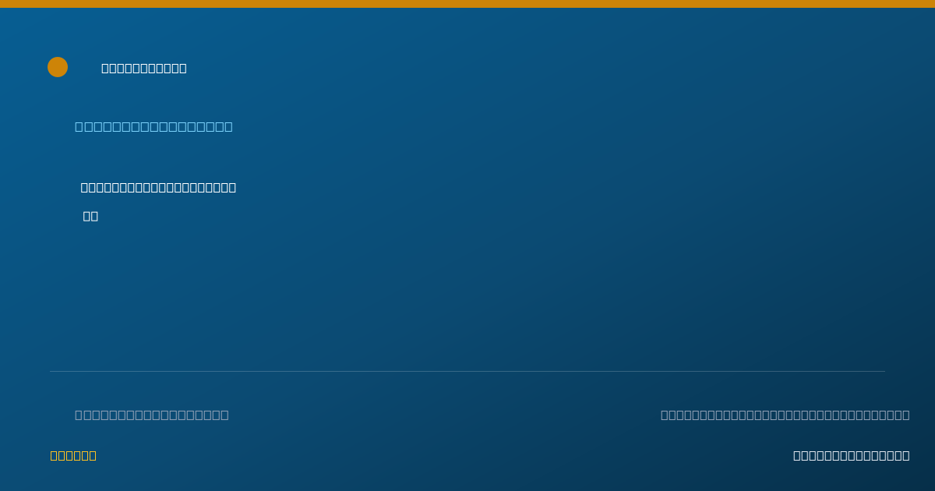
Task: Open the long gray footer text at right
Action: (785, 415)
